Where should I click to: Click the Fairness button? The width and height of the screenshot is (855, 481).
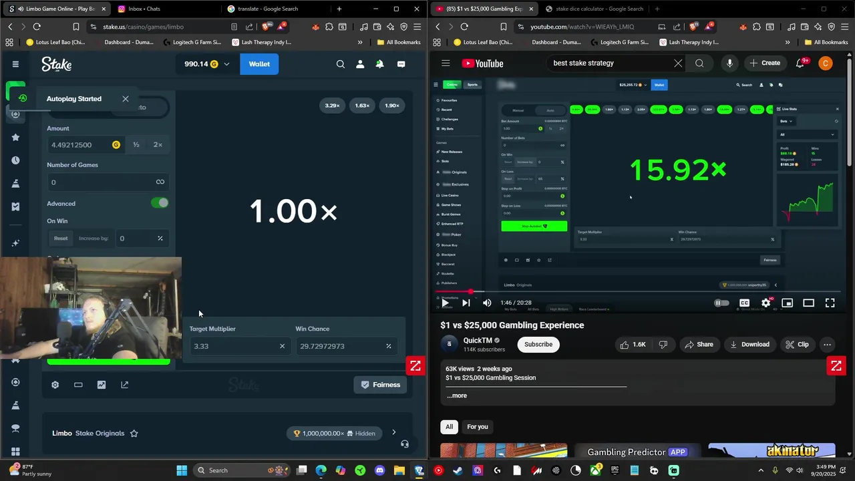(380, 385)
